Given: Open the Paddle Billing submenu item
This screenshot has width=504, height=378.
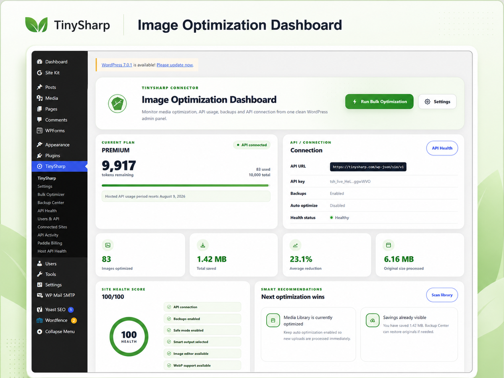Looking at the screenshot, I should click(50, 243).
